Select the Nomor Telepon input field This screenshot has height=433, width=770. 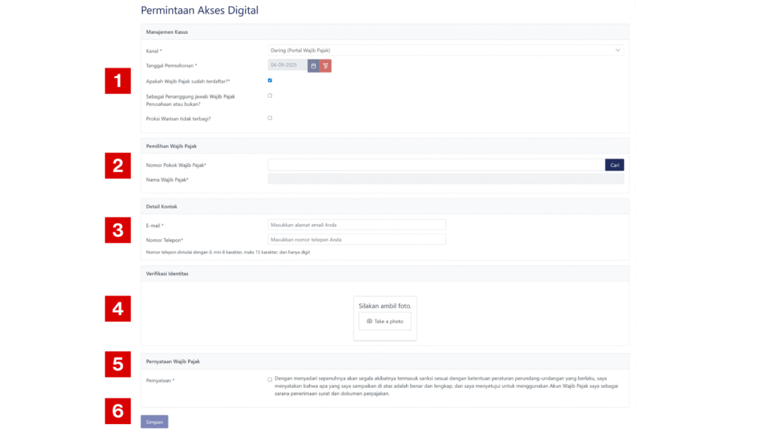pos(356,240)
